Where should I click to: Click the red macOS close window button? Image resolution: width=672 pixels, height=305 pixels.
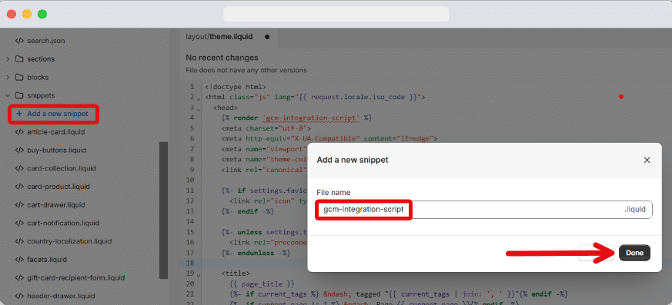(x=12, y=14)
